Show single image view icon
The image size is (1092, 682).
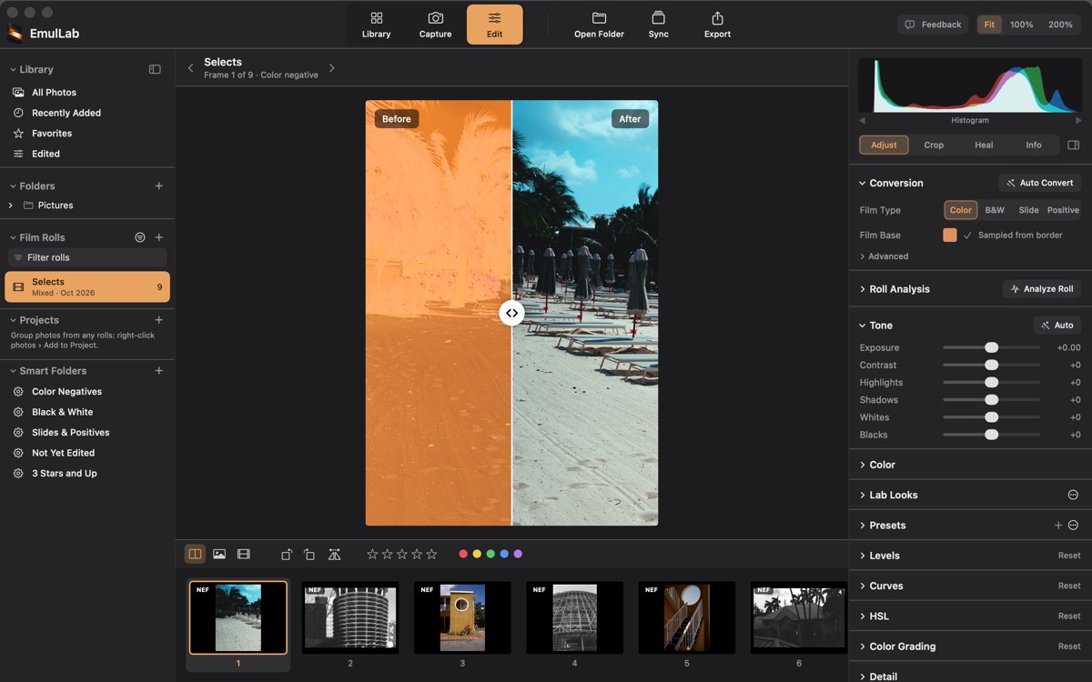[219, 554]
